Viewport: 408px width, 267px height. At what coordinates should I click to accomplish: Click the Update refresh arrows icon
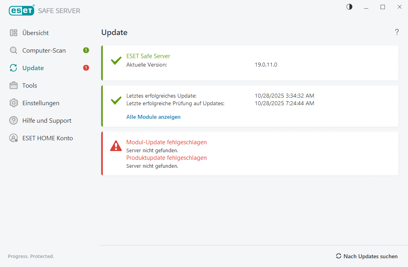(13, 68)
